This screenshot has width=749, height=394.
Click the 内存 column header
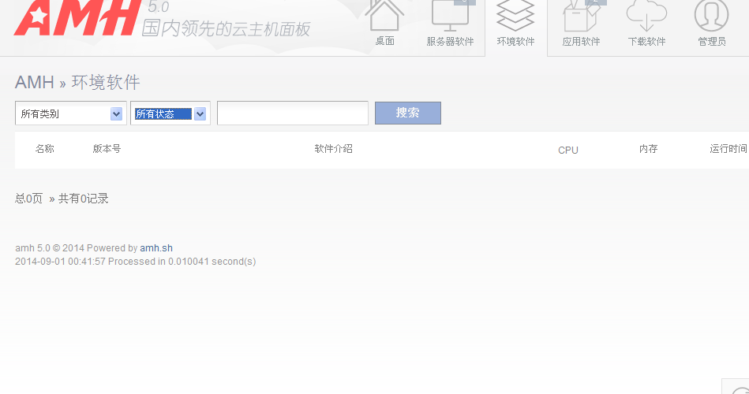[x=648, y=149]
